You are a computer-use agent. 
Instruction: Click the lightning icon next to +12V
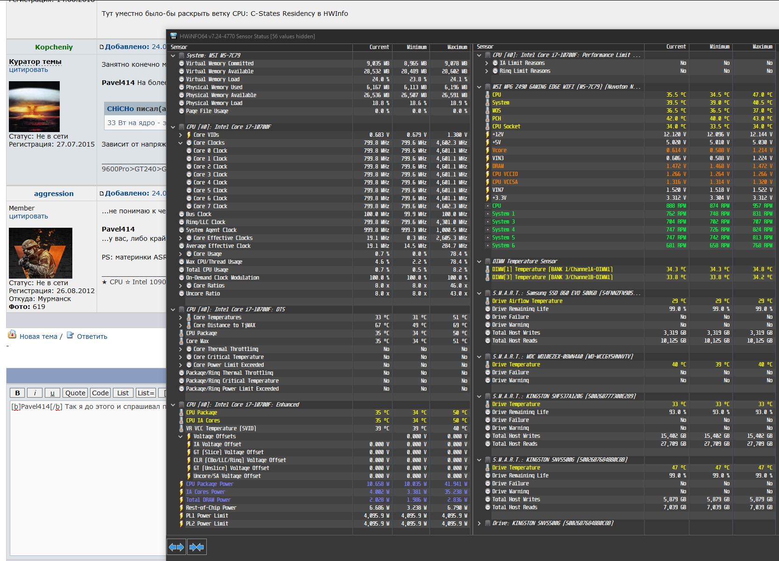pos(488,134)
